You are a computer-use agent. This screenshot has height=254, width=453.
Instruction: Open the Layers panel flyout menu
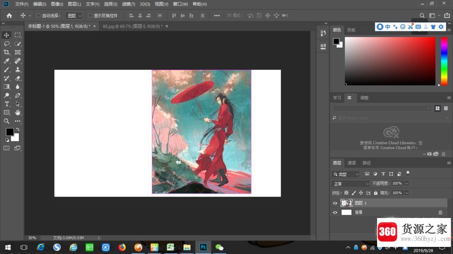449,163
